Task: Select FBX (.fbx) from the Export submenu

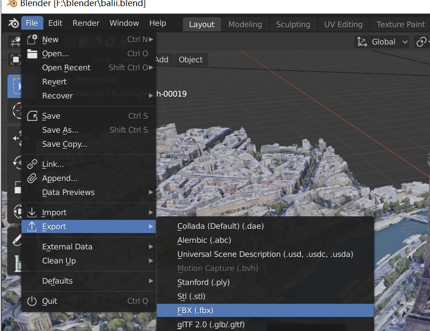Action: point(264,310)
